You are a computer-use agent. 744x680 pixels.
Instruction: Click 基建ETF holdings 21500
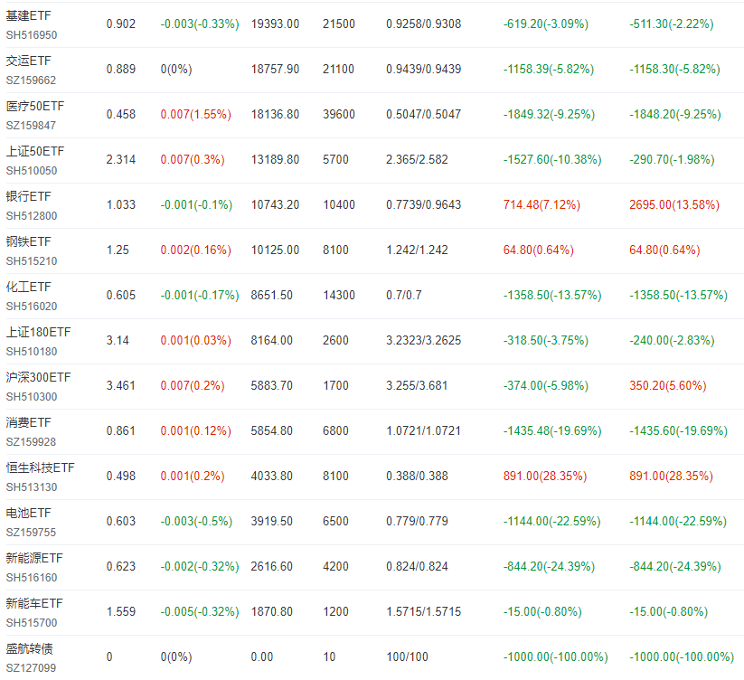pyautogui.click(x=339, y=24)
